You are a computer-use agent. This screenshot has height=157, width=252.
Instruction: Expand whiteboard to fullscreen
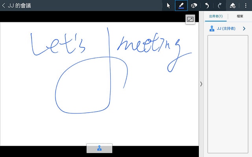click(x=190, y=19)
